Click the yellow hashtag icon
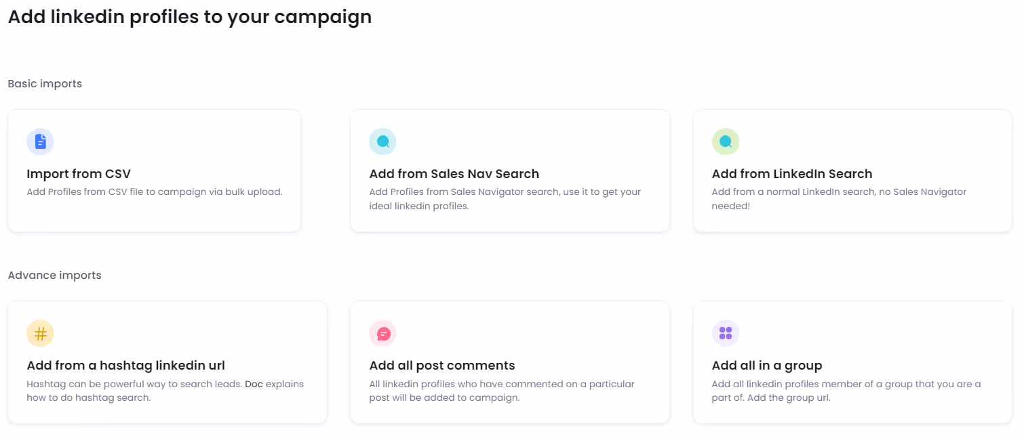This screenshot has width=1024, height=438. (x=40, y=333)
